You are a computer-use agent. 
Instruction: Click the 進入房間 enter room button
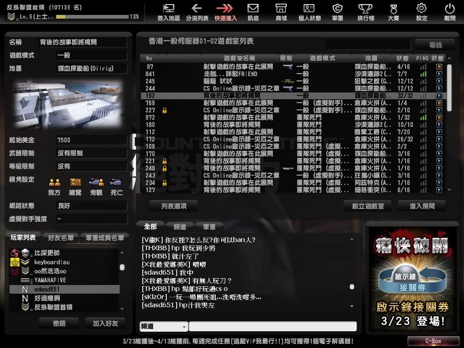421,206
